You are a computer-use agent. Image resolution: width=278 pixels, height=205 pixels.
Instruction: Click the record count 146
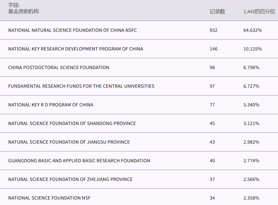click(x=213, y=49)
